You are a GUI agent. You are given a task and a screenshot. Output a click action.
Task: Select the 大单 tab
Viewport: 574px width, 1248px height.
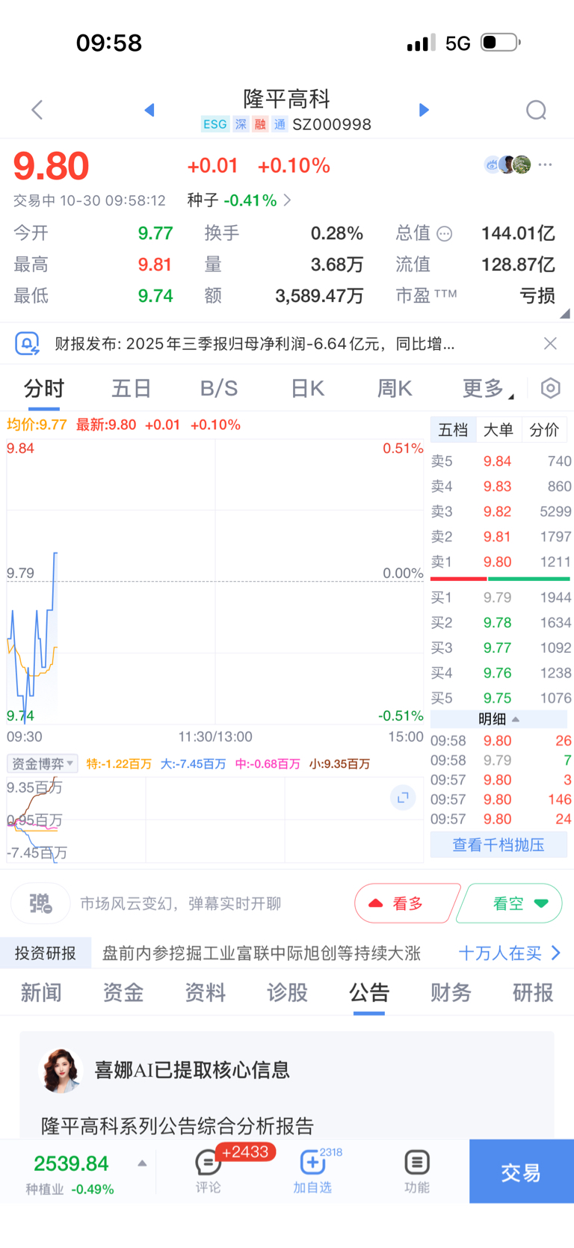(499, 430)
